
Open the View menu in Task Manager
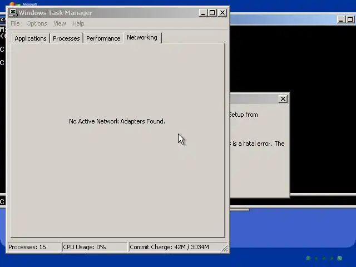pyautogui.click(x=60, y=23)
